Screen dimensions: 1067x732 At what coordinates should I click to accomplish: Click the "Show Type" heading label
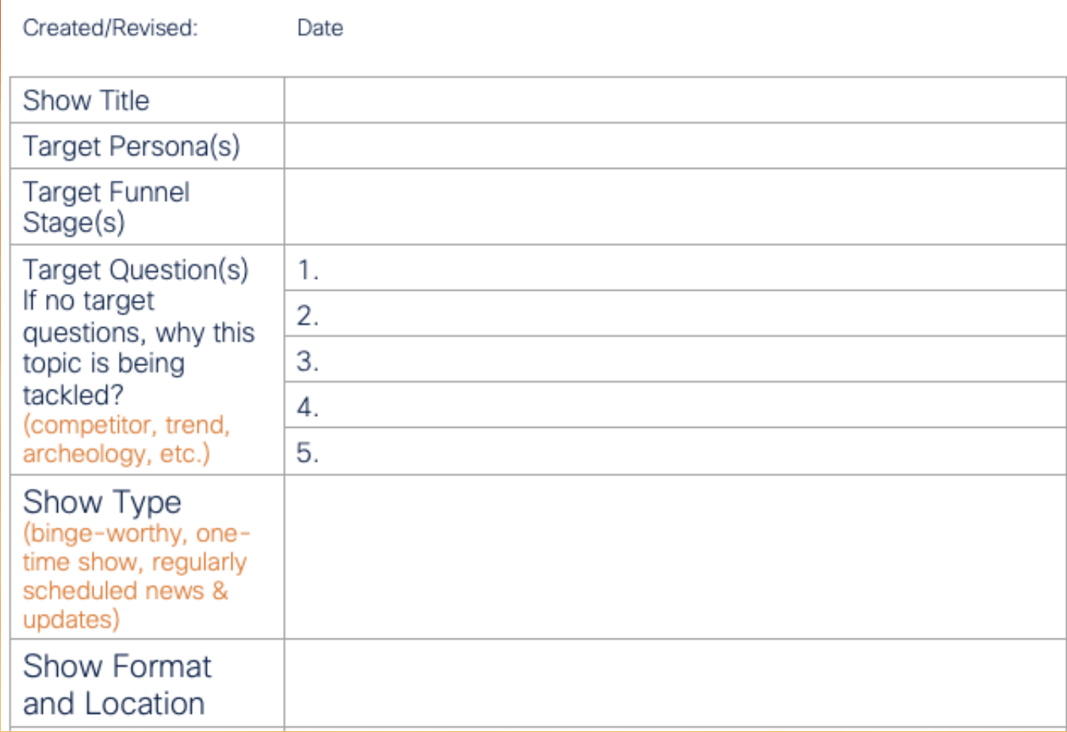pyautogui.click(x=102, y=502)
